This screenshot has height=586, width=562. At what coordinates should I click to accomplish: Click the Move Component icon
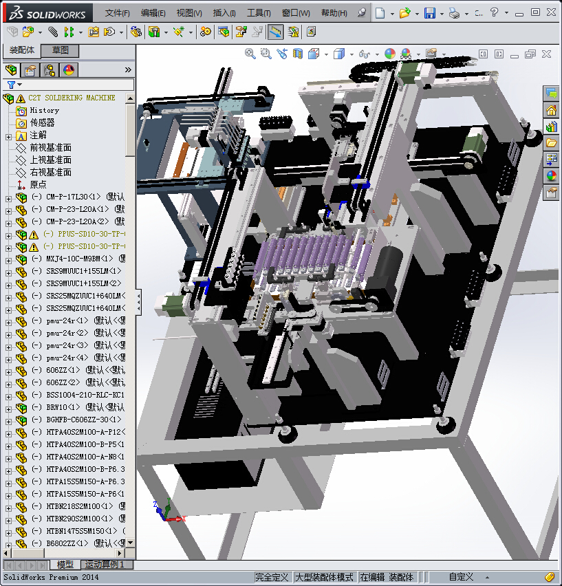coord(109,32)
